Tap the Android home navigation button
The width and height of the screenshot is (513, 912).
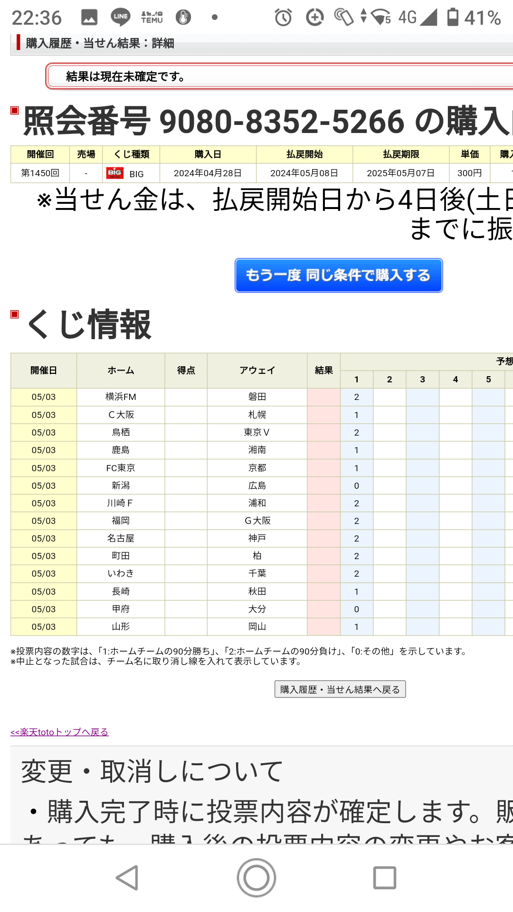click(256, 877)
